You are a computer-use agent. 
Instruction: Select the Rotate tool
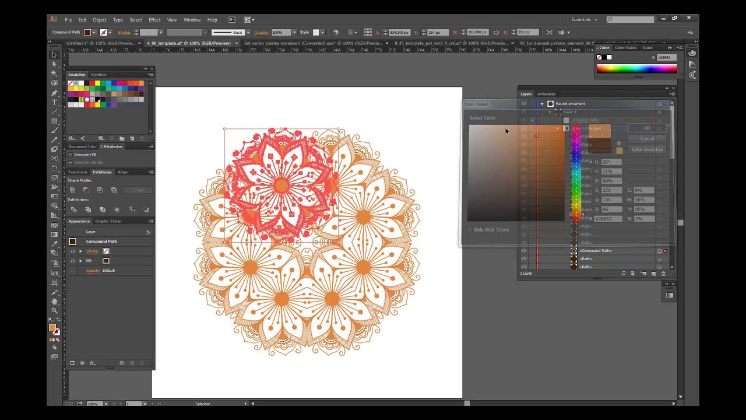pyautogui.click(x=55, y=168)
